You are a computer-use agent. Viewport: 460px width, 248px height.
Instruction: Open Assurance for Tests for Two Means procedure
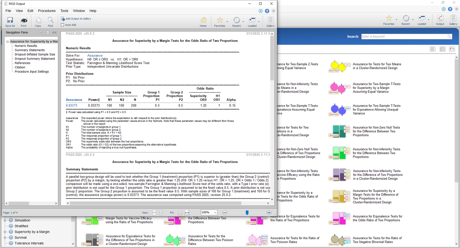click(365, 66)
